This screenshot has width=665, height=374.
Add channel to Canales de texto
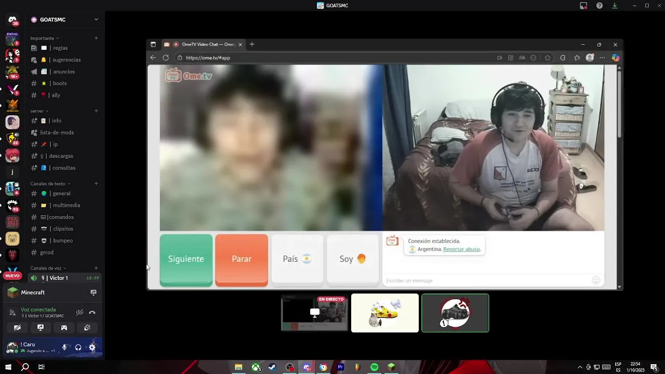[x=96, y=183]
